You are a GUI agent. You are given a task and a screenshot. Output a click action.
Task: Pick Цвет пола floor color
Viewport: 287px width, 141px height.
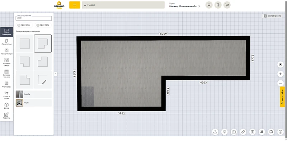[43, 25]
